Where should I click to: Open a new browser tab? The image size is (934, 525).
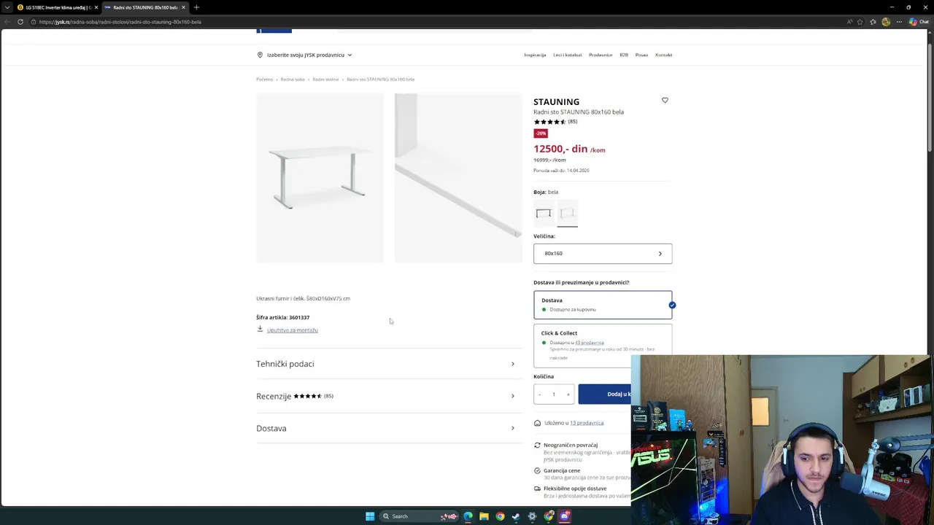196,7
